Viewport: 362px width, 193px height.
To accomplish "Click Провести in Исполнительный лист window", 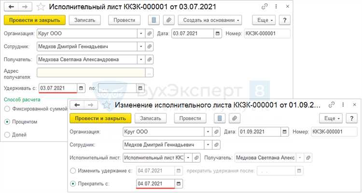I will 124,20.
